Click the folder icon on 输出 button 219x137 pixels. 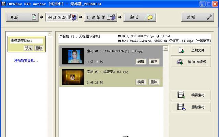150,17
